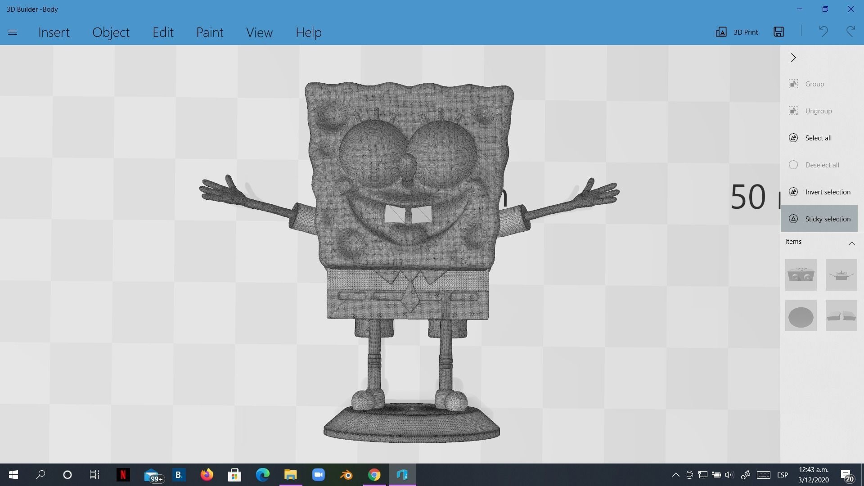The height and width of the screenshot is (486, 864).
Task: Open the Edit menu
Action: 163,32
